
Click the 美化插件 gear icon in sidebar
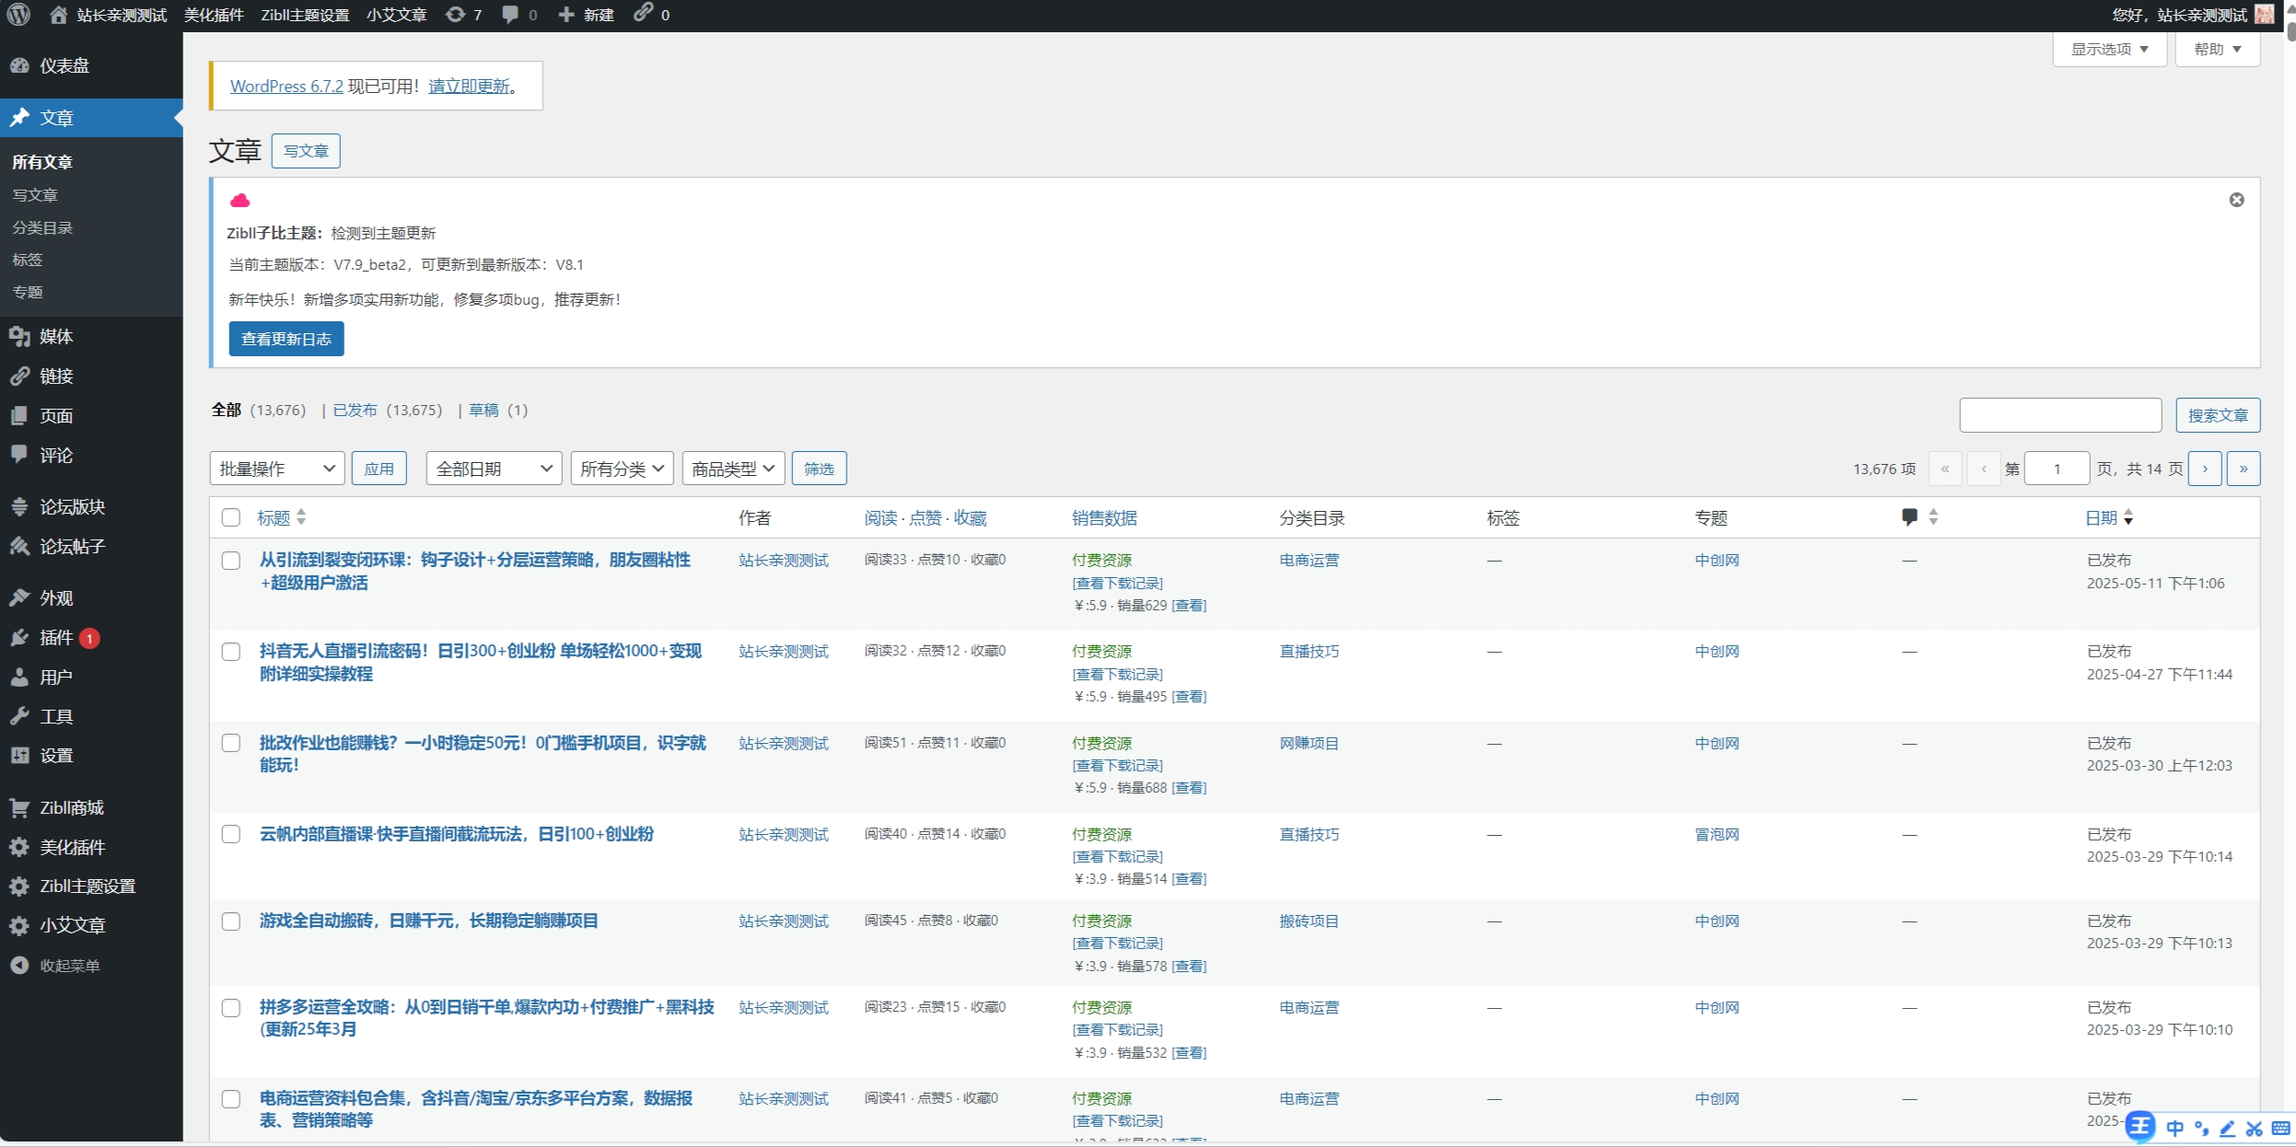[x=19, y=847]
